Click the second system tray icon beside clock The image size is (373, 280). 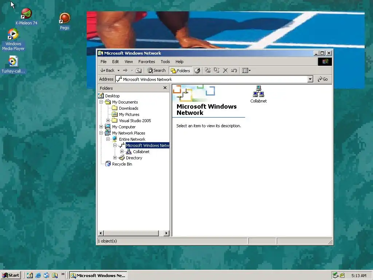342,276
